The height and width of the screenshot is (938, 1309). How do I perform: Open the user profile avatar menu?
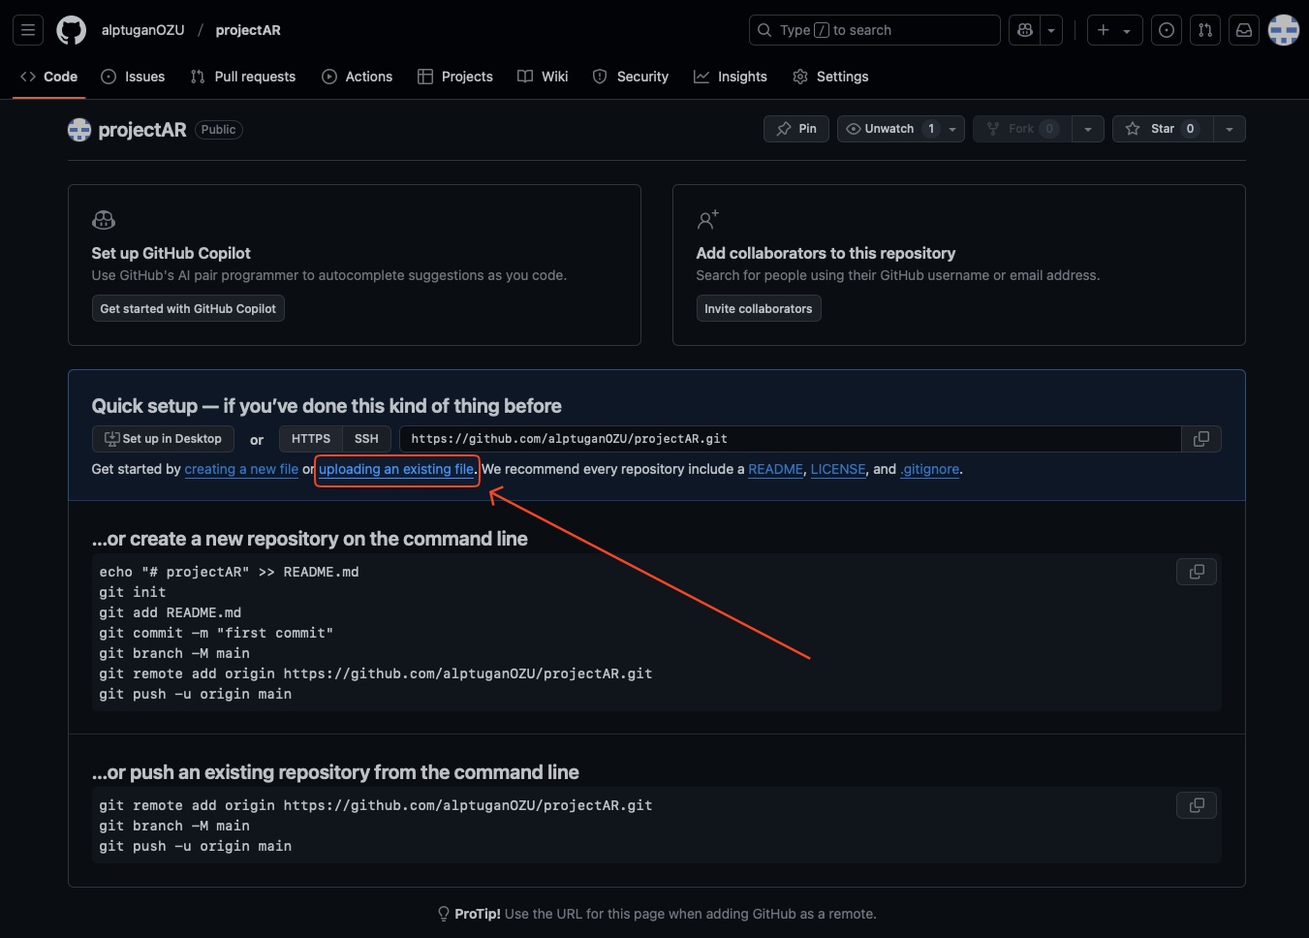[1284, 30]
